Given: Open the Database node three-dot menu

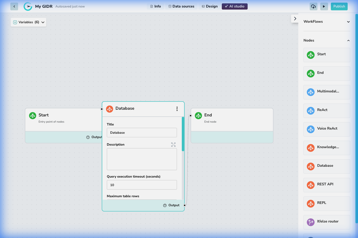Looking at the screenshot, I should click(x=177, y=109).
